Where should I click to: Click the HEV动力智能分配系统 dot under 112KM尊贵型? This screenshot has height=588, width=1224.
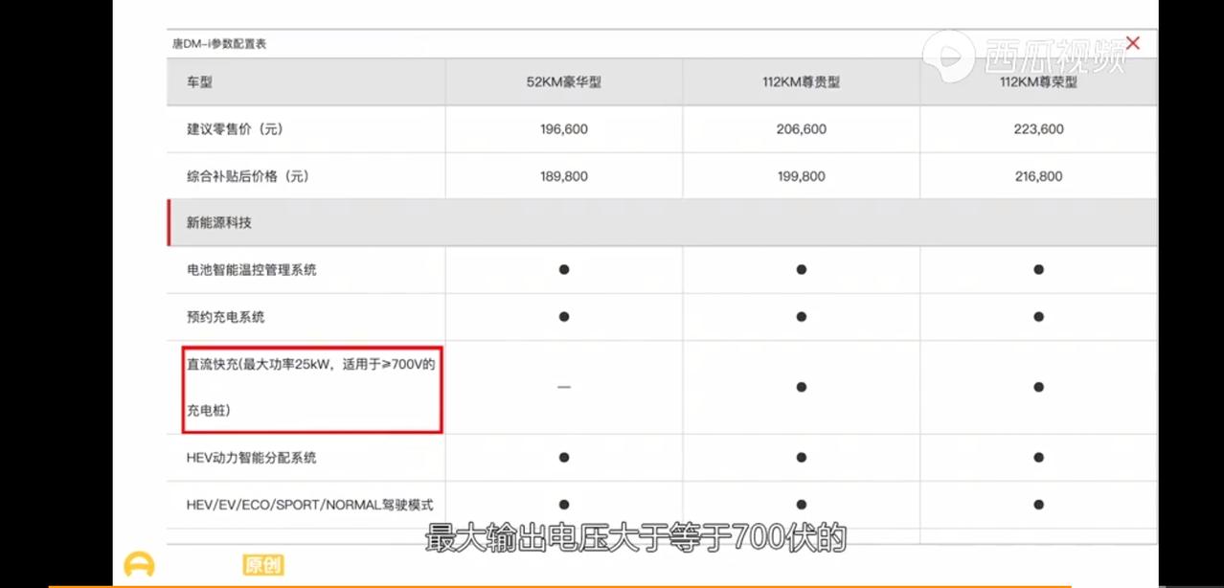[802, 458]
